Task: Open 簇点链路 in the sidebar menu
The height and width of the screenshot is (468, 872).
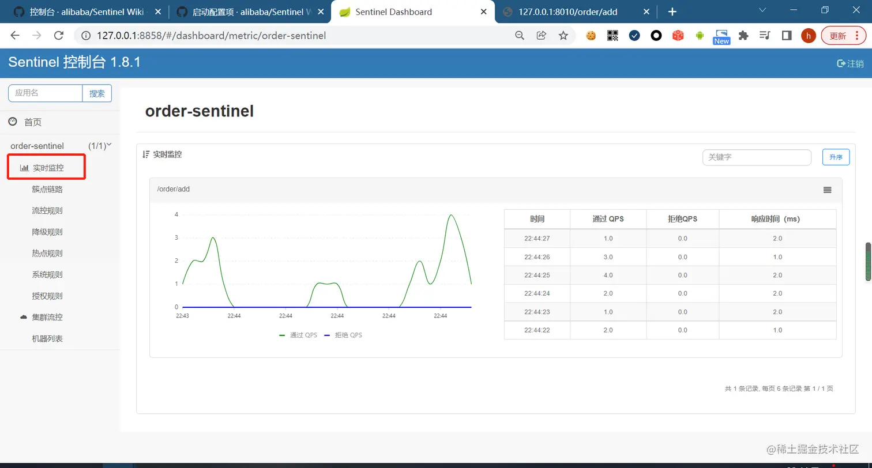Action: click(47, 189)
